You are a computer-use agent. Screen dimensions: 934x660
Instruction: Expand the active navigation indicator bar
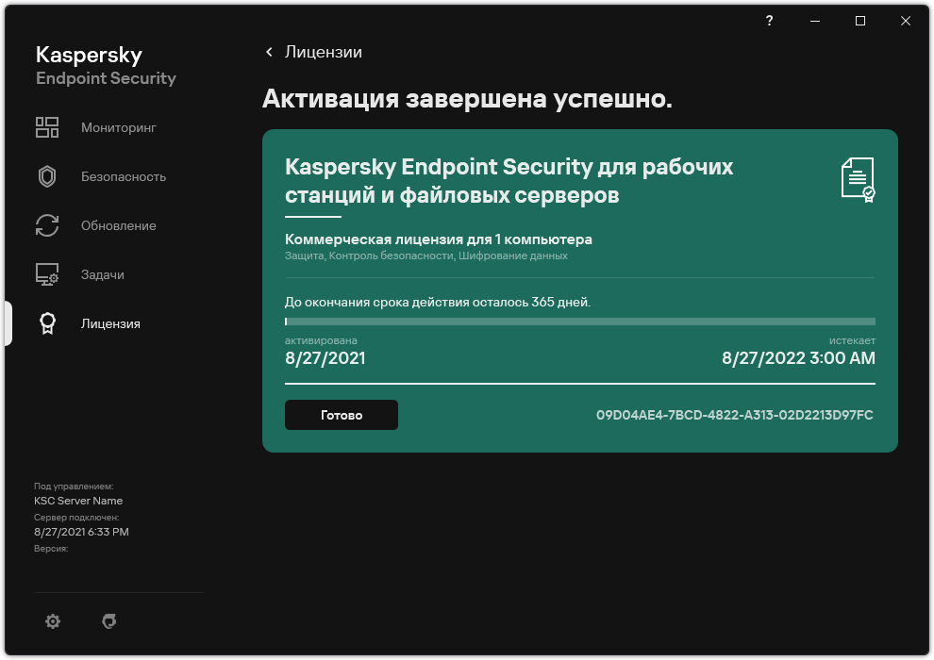click(x=8, y=323)
